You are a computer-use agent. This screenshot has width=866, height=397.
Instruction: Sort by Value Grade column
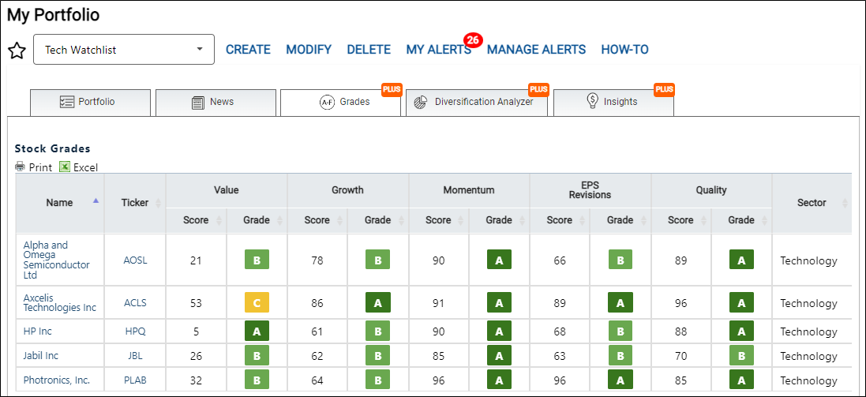(x=257, y=219)
